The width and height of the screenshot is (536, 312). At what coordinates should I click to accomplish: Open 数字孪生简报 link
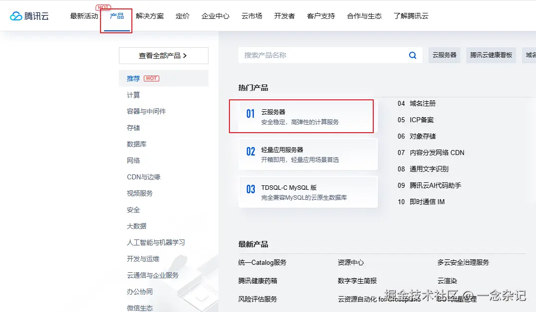point(357,281)
